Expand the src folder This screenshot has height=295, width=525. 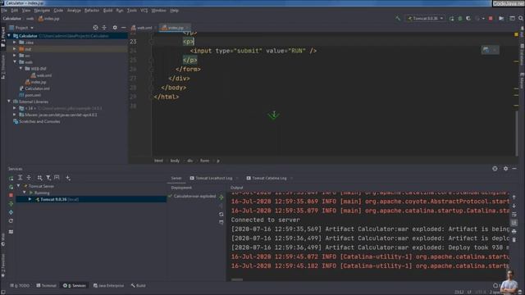[15, 56]
